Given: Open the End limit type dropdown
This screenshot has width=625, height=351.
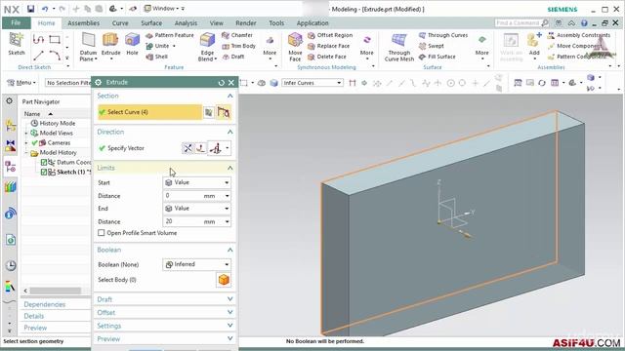Looking at the screenshot, I should point(197,209).
